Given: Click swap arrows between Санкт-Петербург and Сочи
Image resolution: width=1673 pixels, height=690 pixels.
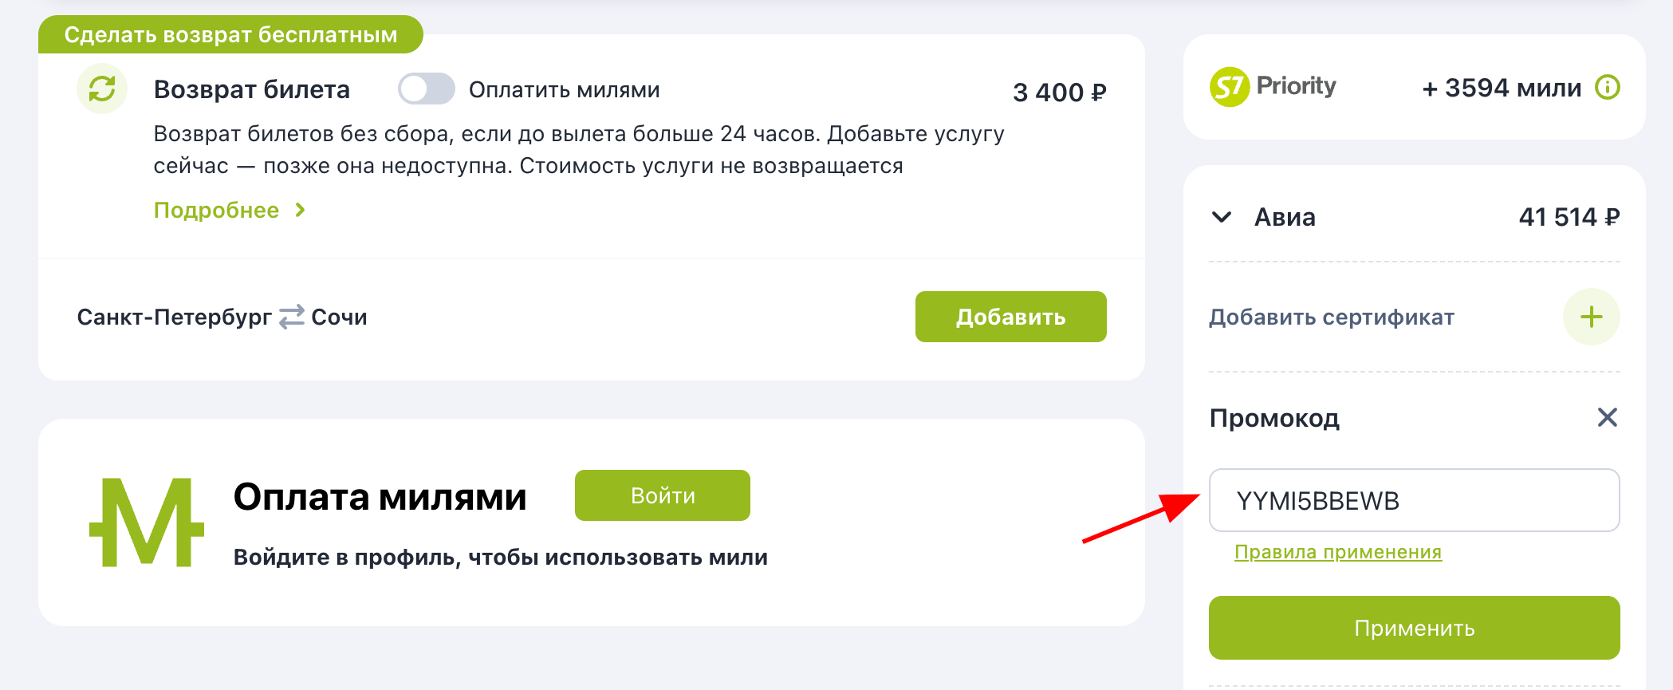Looking at the screenshot, I should (290, 317).
